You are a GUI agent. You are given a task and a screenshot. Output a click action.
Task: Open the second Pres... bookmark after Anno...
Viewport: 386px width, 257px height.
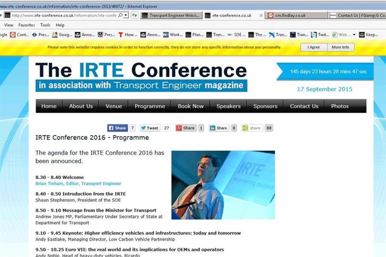[x=107, y=35]
